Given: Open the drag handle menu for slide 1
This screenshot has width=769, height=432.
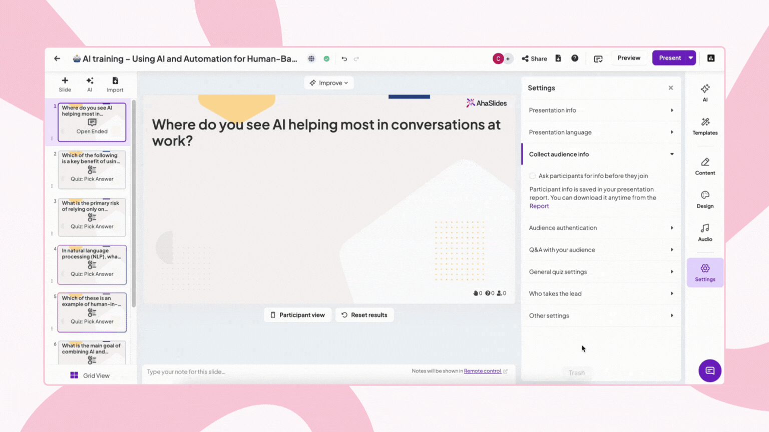Looking at the screenshot, I should point(52,138).
